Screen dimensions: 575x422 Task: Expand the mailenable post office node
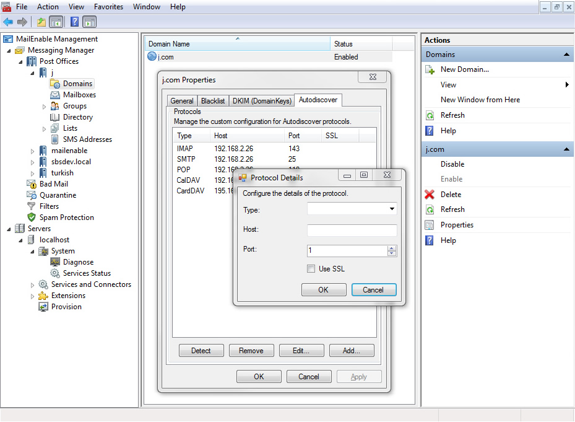[32, 151]
